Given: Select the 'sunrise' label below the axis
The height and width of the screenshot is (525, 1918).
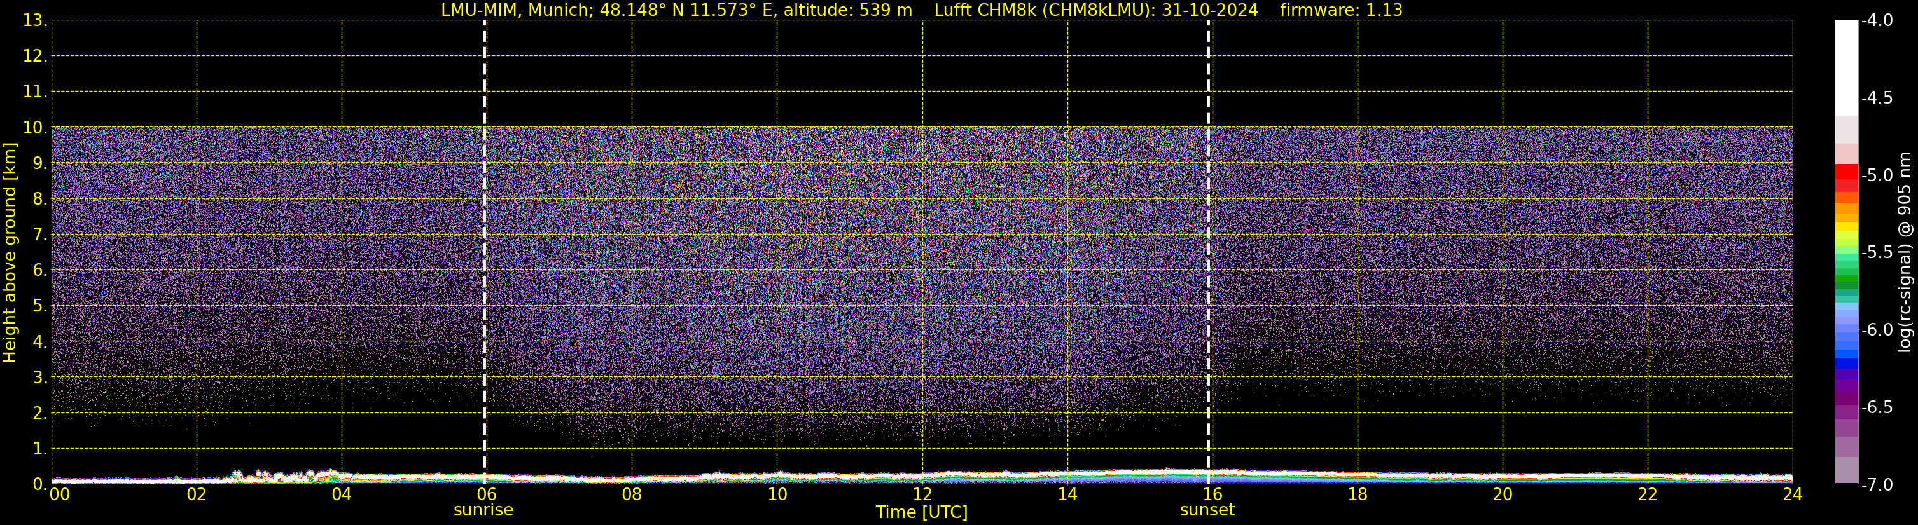Looking at the screenshot, I should click(x=483, y=510).
